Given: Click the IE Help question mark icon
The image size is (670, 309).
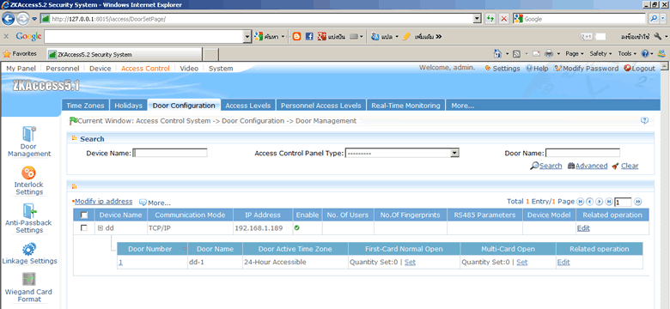Looking at the screenshot, I should 645,54.
